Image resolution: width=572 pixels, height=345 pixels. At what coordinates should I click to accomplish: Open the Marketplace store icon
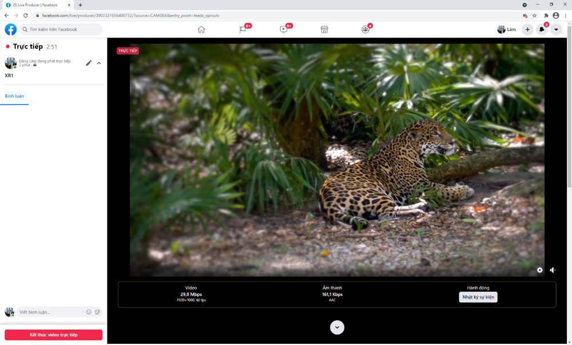tap(324, 30)
